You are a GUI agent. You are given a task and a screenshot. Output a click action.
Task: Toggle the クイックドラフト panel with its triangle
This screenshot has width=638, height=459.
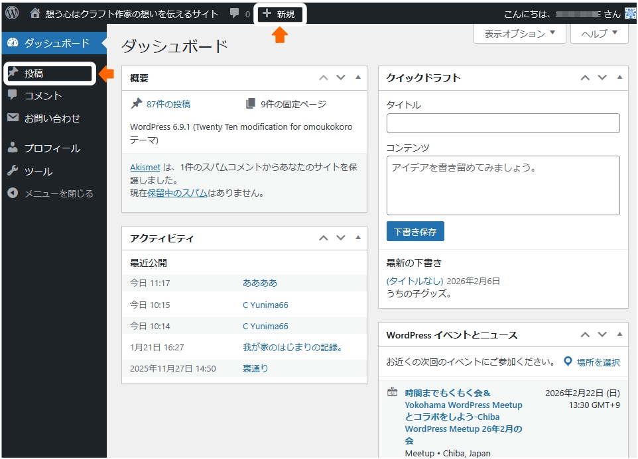tap(619, 77)
